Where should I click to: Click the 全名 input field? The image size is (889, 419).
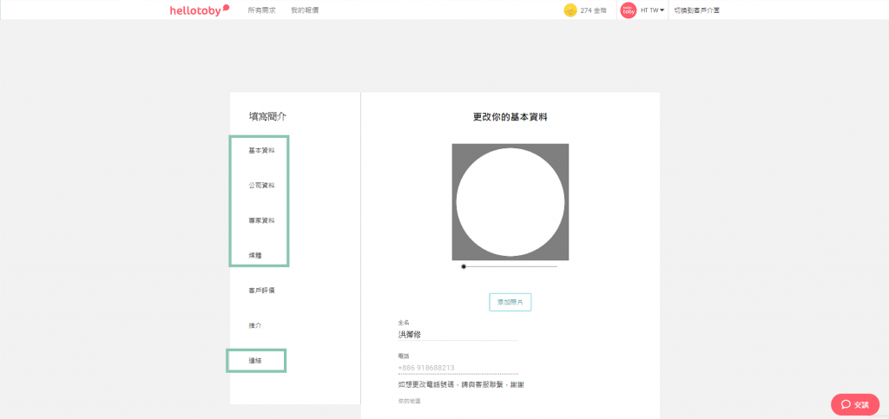coord(458,334)
